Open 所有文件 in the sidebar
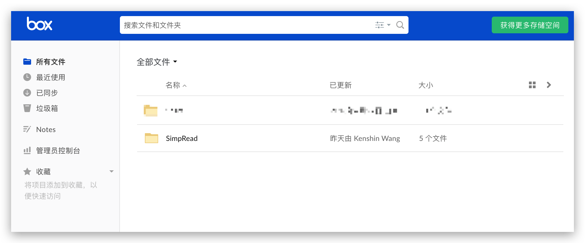 point(51,62)
